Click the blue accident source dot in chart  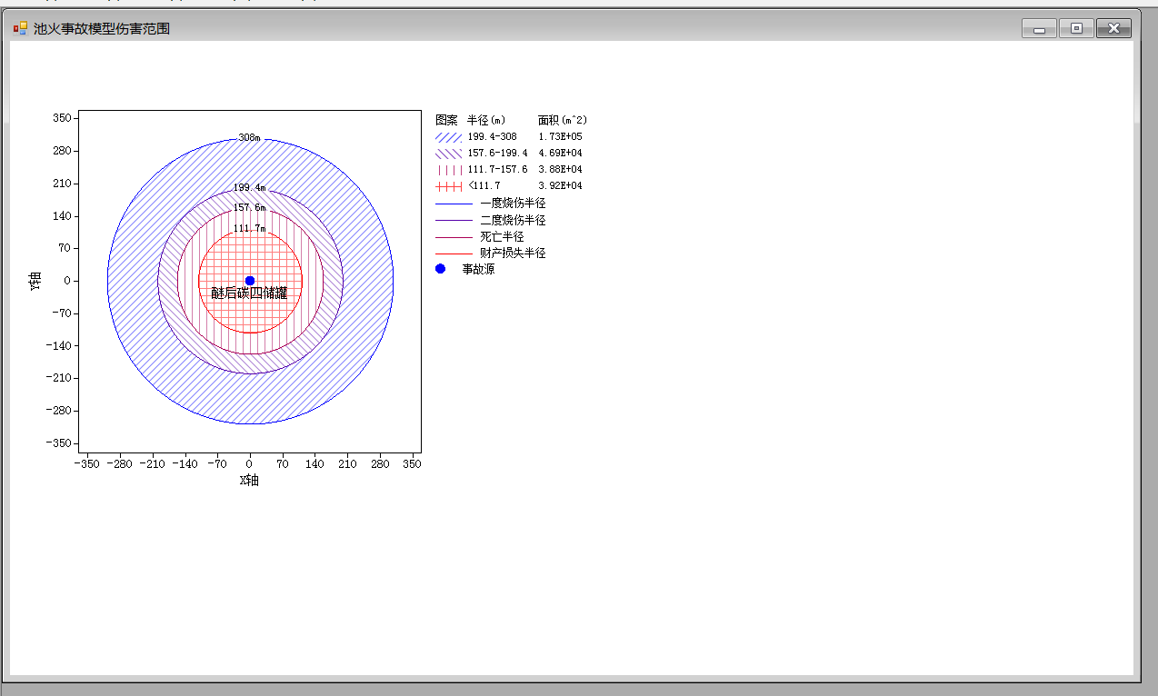click(250, 281)
